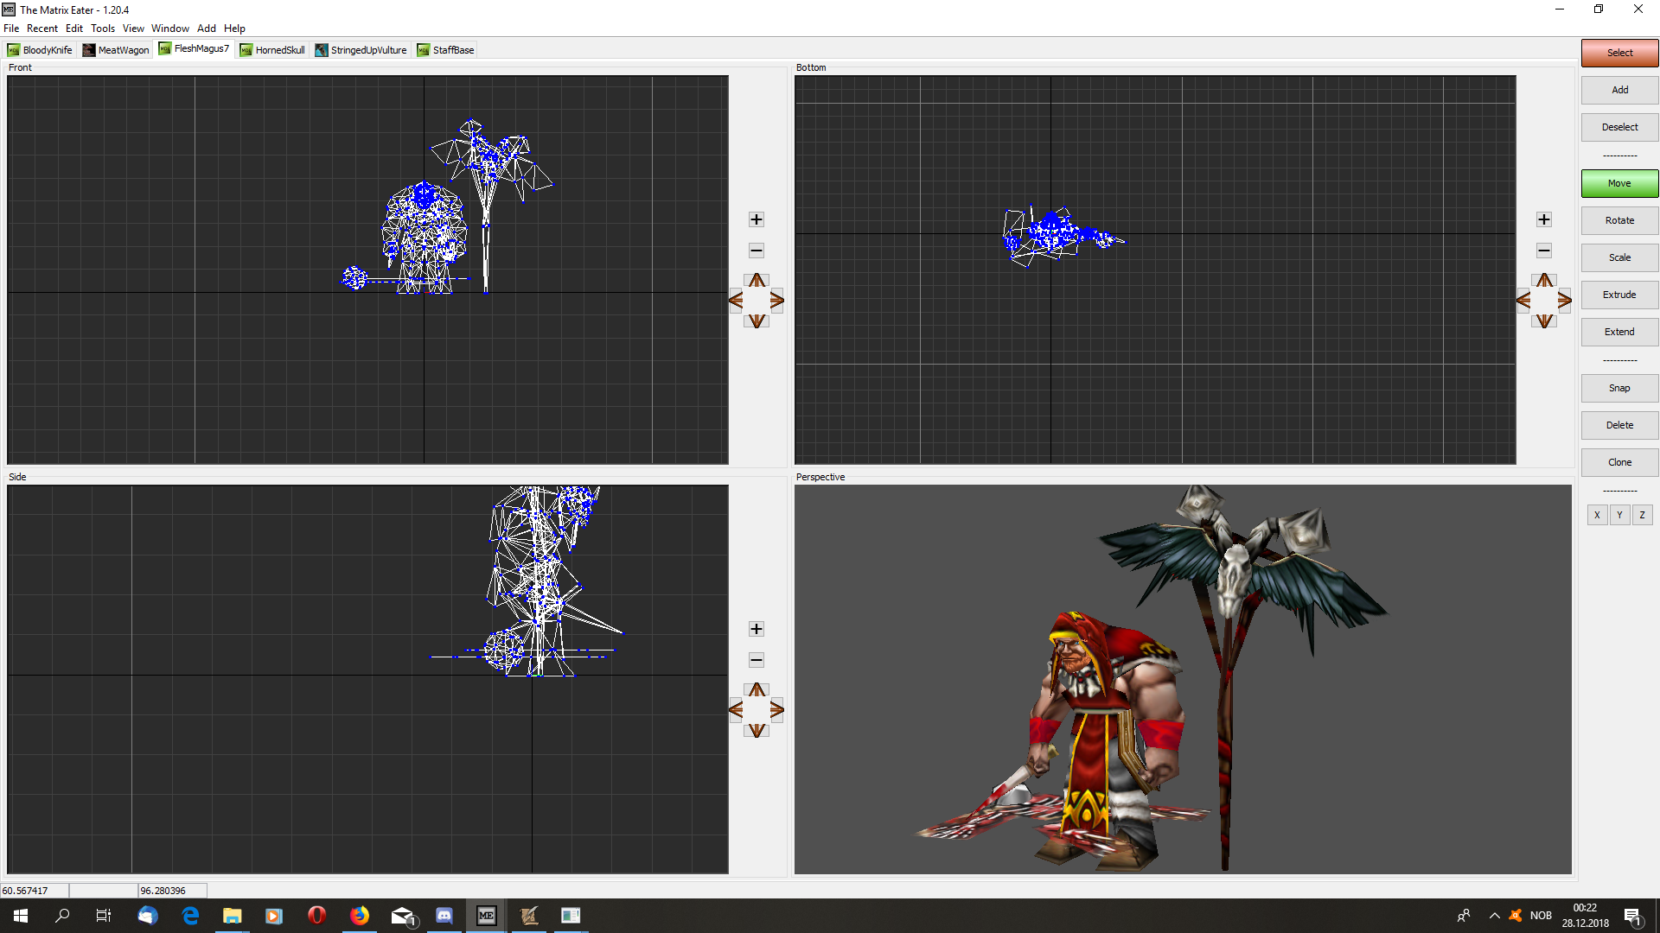The height and width of the screenshot is (933, 1660).
Task: Activate the Scale tool button
Action: point(1619,257)
